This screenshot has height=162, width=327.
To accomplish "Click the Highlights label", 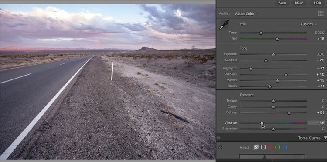I will (230, 68).
